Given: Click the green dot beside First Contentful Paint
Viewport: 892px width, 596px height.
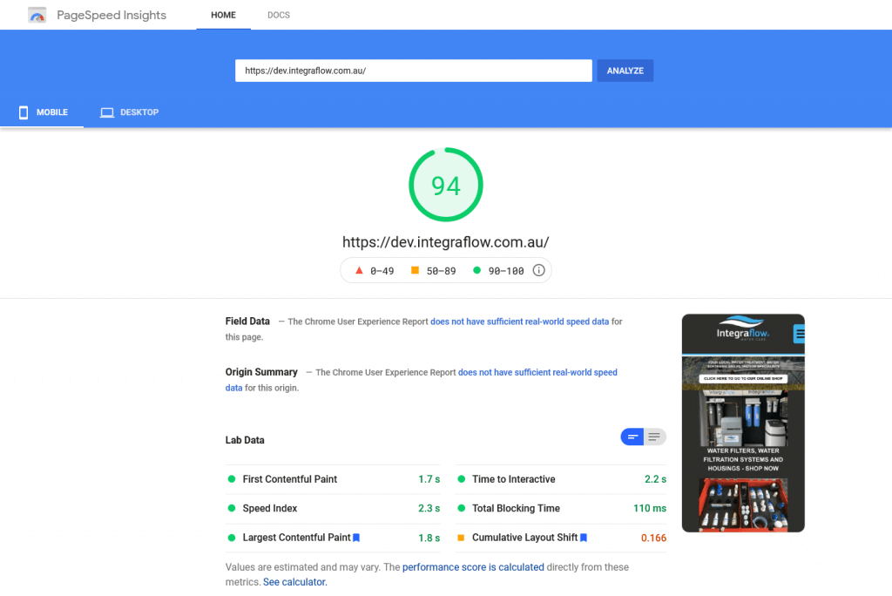Looking at the screenshot, I should click(231, 478).
